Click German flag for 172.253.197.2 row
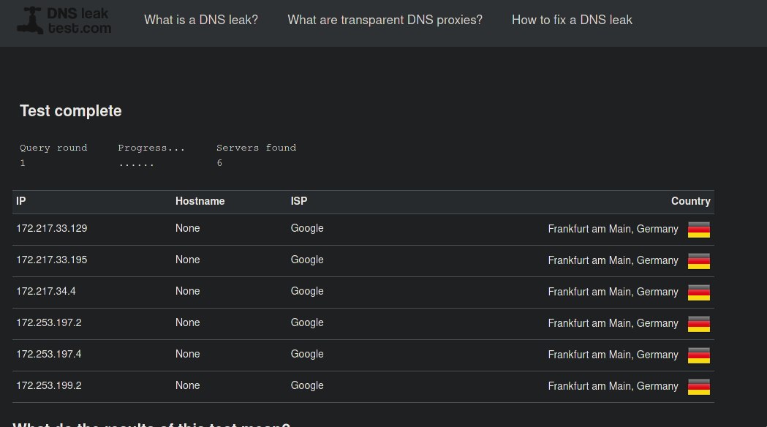This screenshot has width=767, height=427. (698, 324)
